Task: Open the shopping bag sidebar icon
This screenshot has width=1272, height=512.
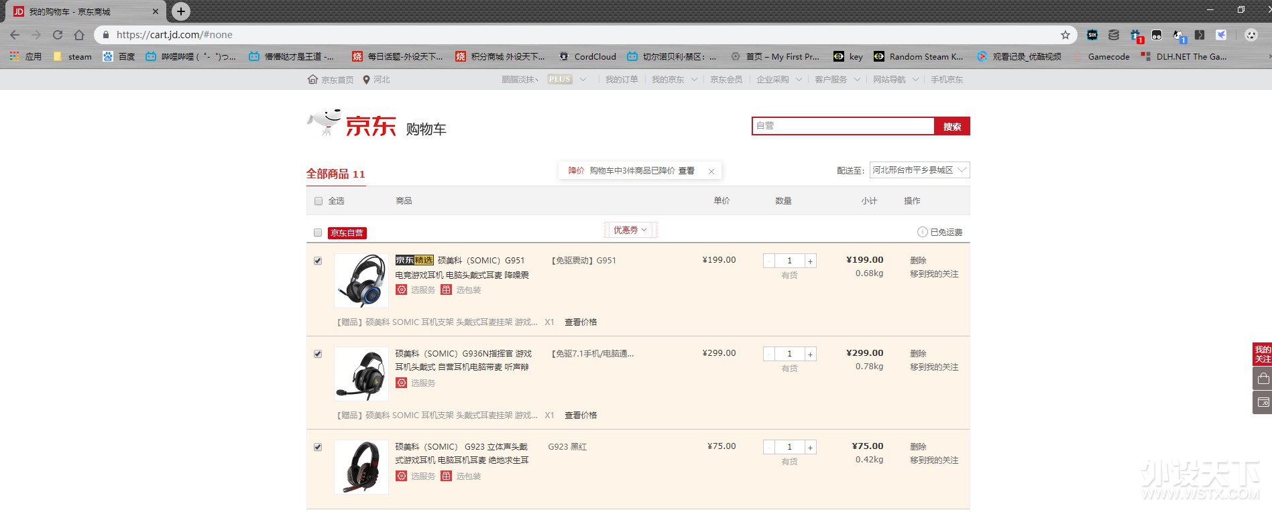Action: (1263, 378)
